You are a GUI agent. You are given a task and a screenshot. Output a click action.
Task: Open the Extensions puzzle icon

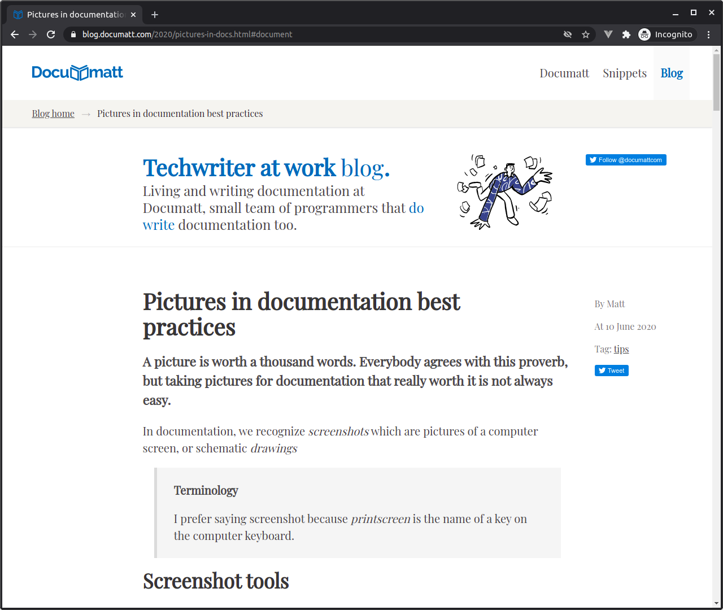click(x=626, y=34)
